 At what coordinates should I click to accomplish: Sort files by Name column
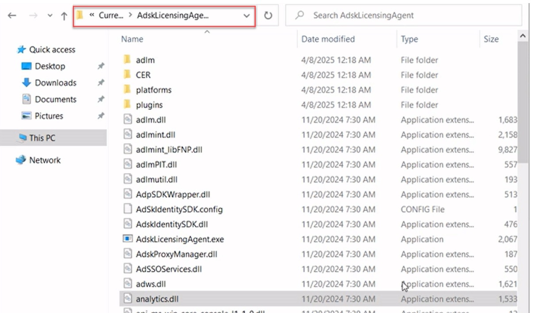tap(132, 39)
